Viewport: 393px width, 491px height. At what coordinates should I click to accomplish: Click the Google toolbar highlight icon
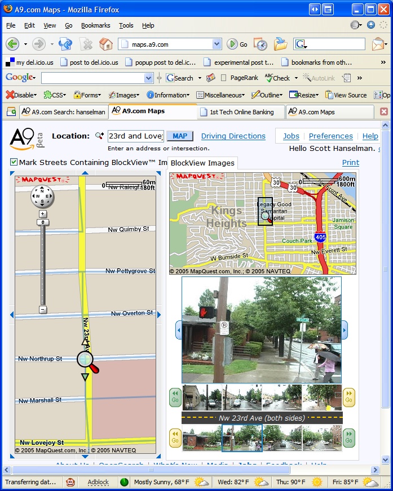point(210,78)
